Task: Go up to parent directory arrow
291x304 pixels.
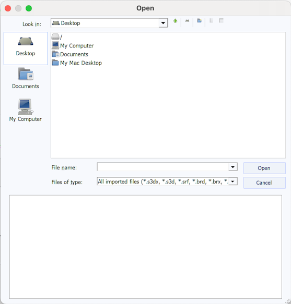Action: (175, 21)
